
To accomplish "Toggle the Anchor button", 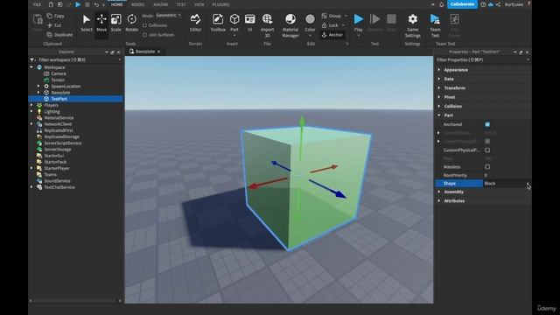I will [332, 35].
